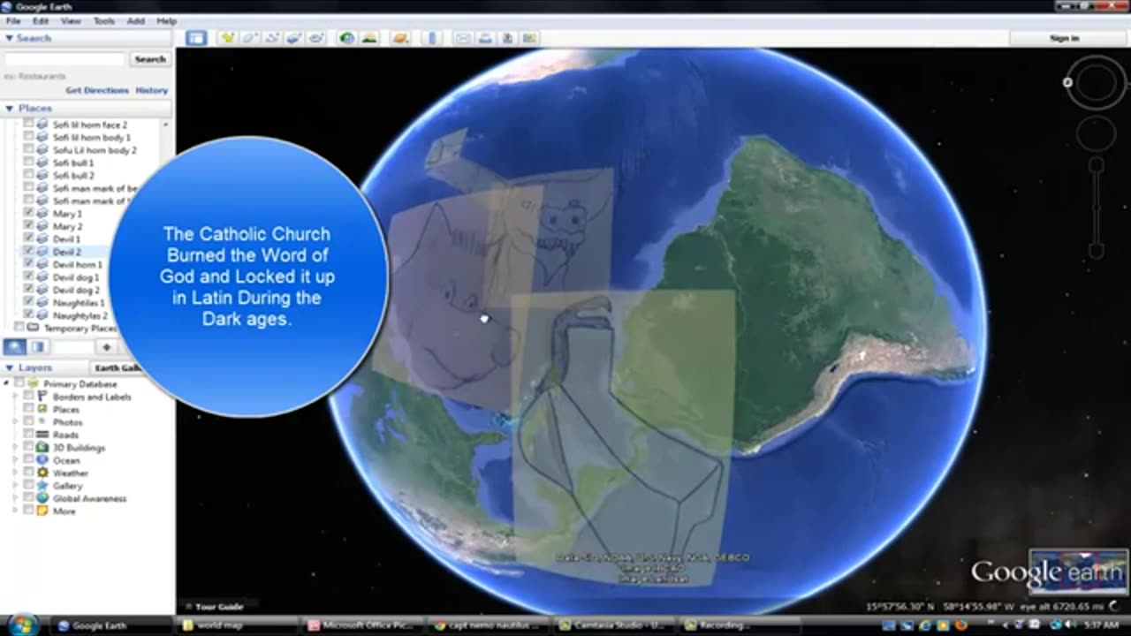Select the Add Polygon tool
1131x636 pixels.
point(250,38)
